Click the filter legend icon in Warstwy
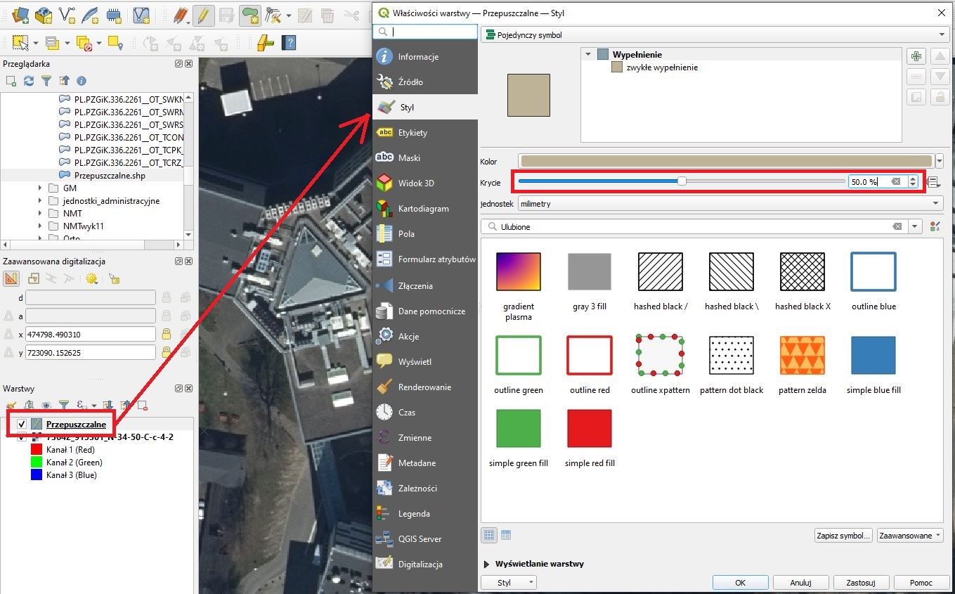 [64, 405]
